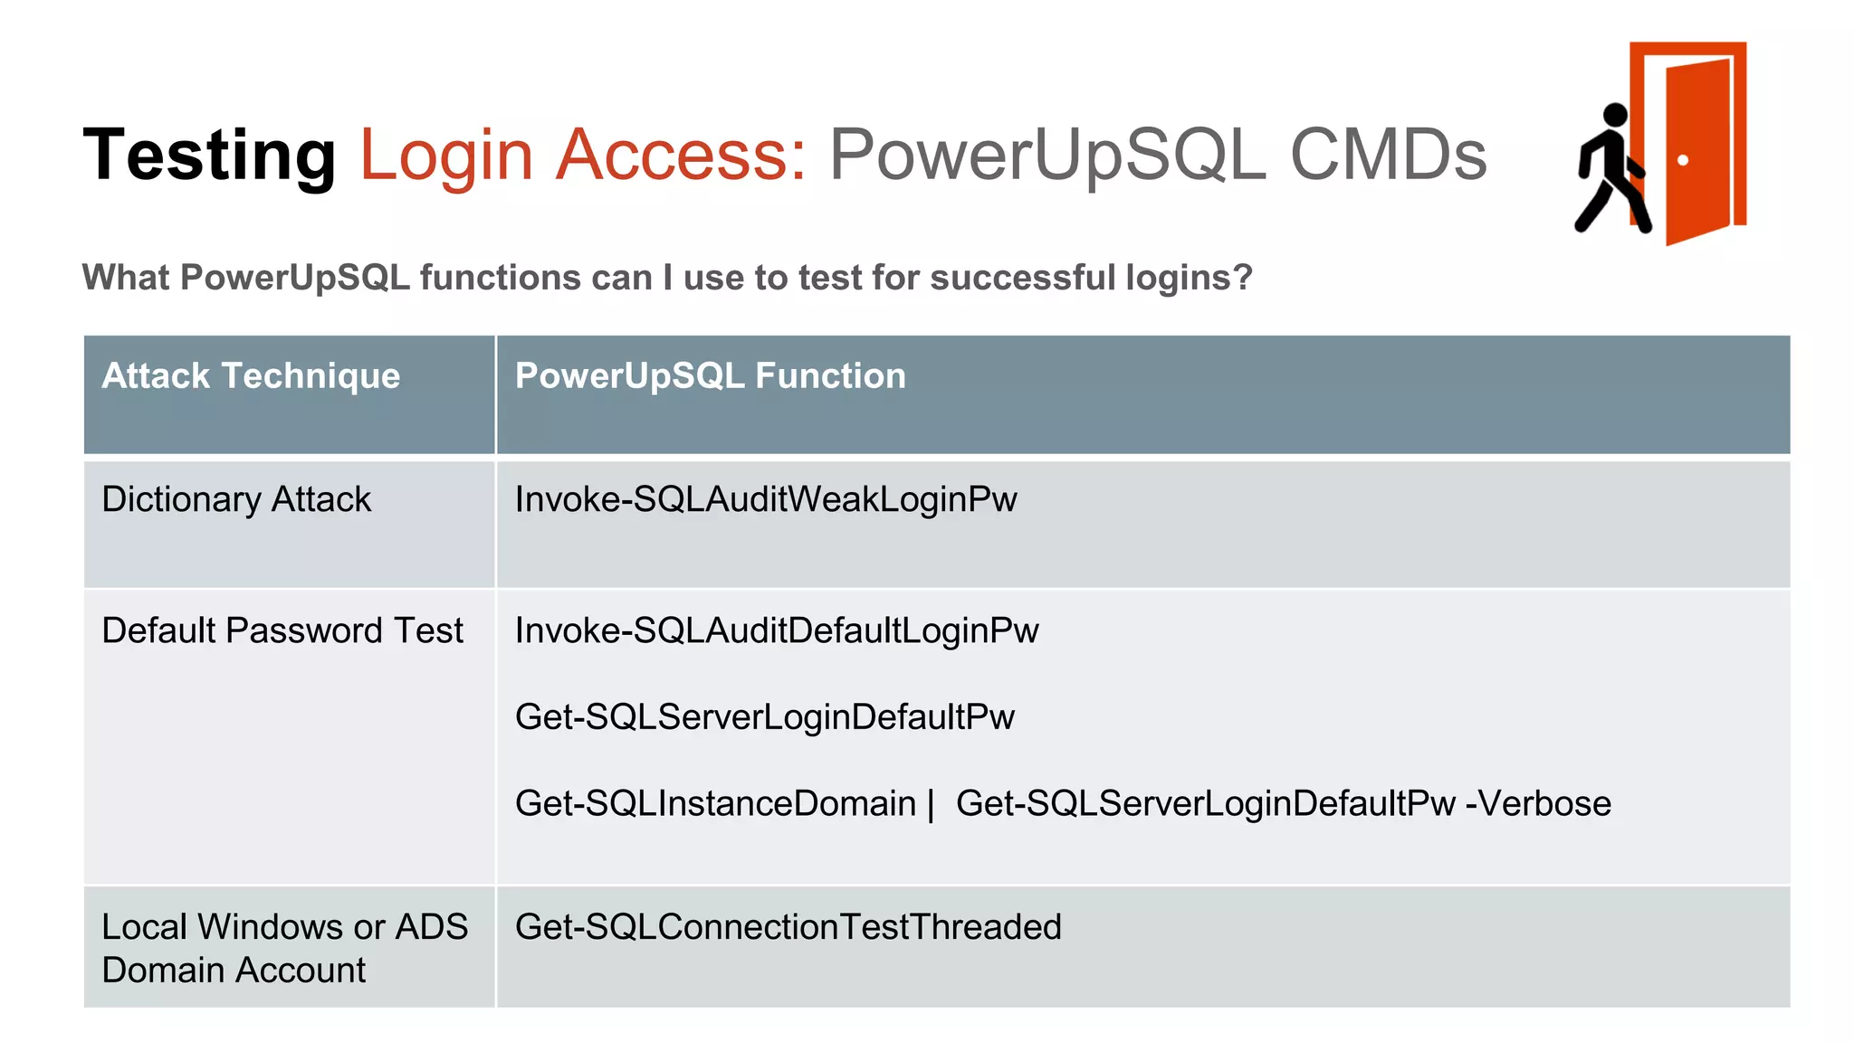Click the pipe character in the command
Viewport: 1854px width, 1042px height.
(x=931, y=803)
